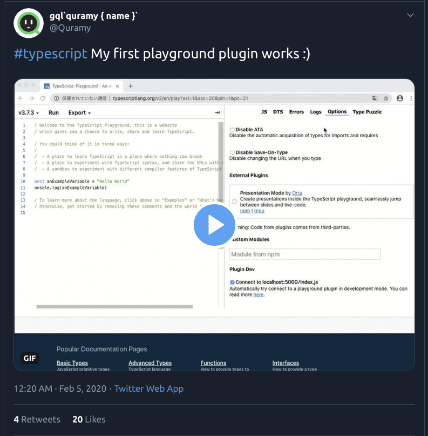Click the bookmark star icon in address bar
428x436 pixels.
[386, 98]
